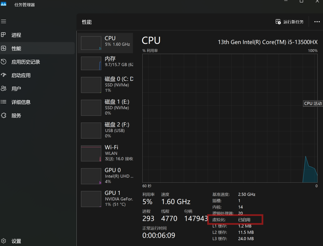Click the 利用率 value 5%
Image resolution: width=323 pixels, height=246 pixels.
click(148, 202)
